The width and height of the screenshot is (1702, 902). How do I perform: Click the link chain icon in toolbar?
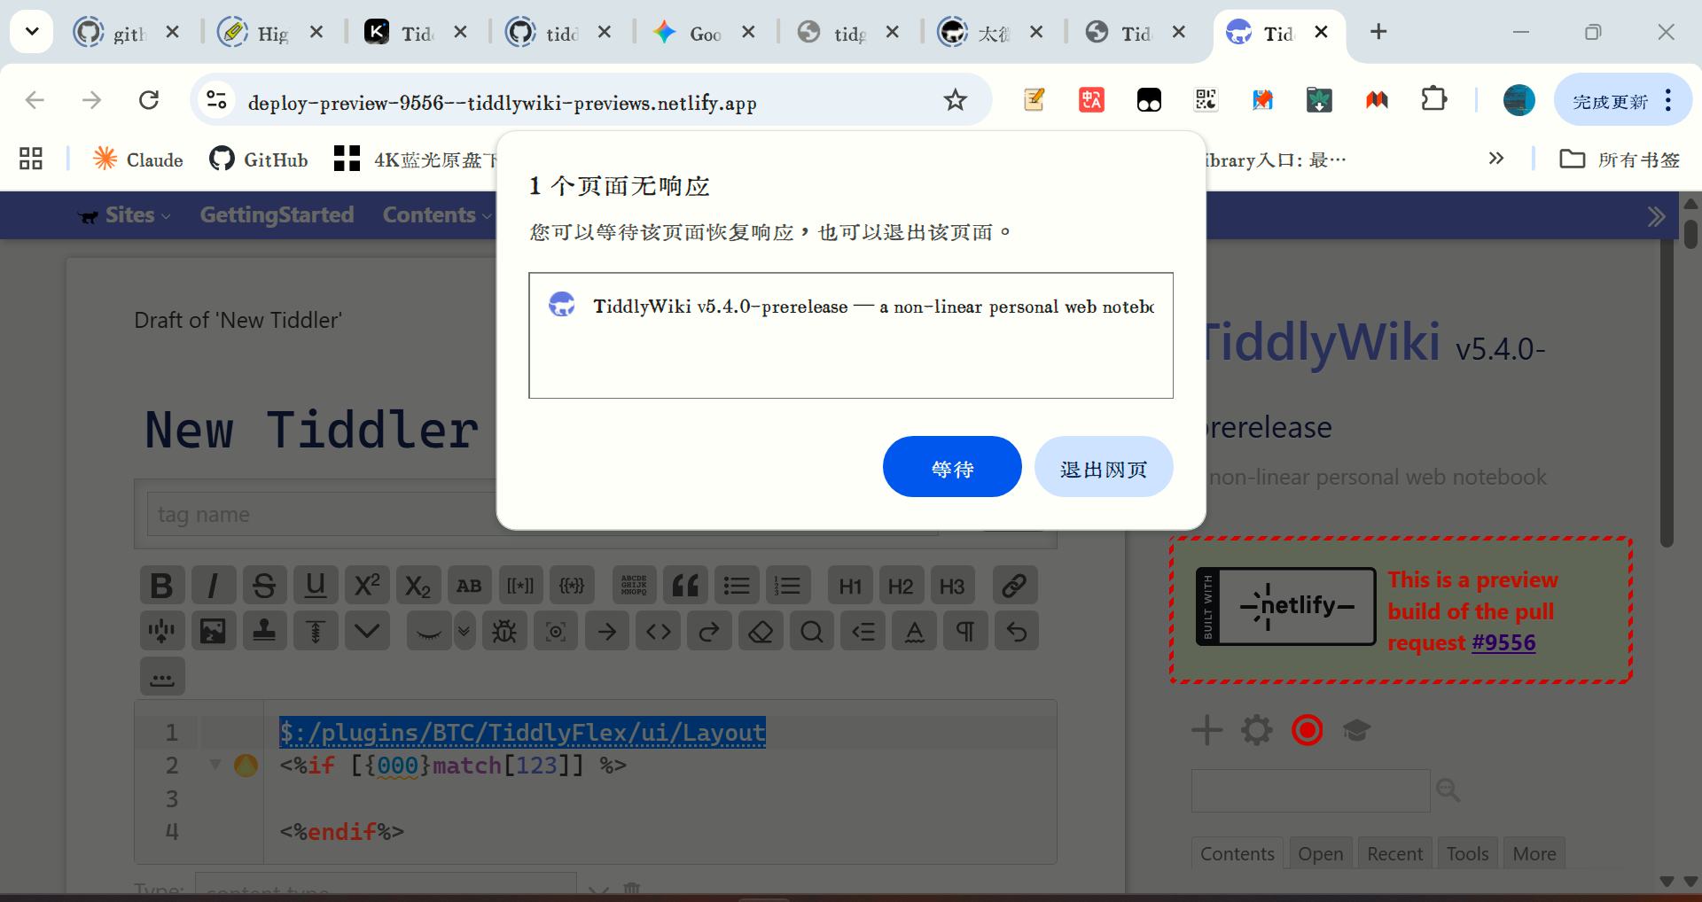(1014, 586)
